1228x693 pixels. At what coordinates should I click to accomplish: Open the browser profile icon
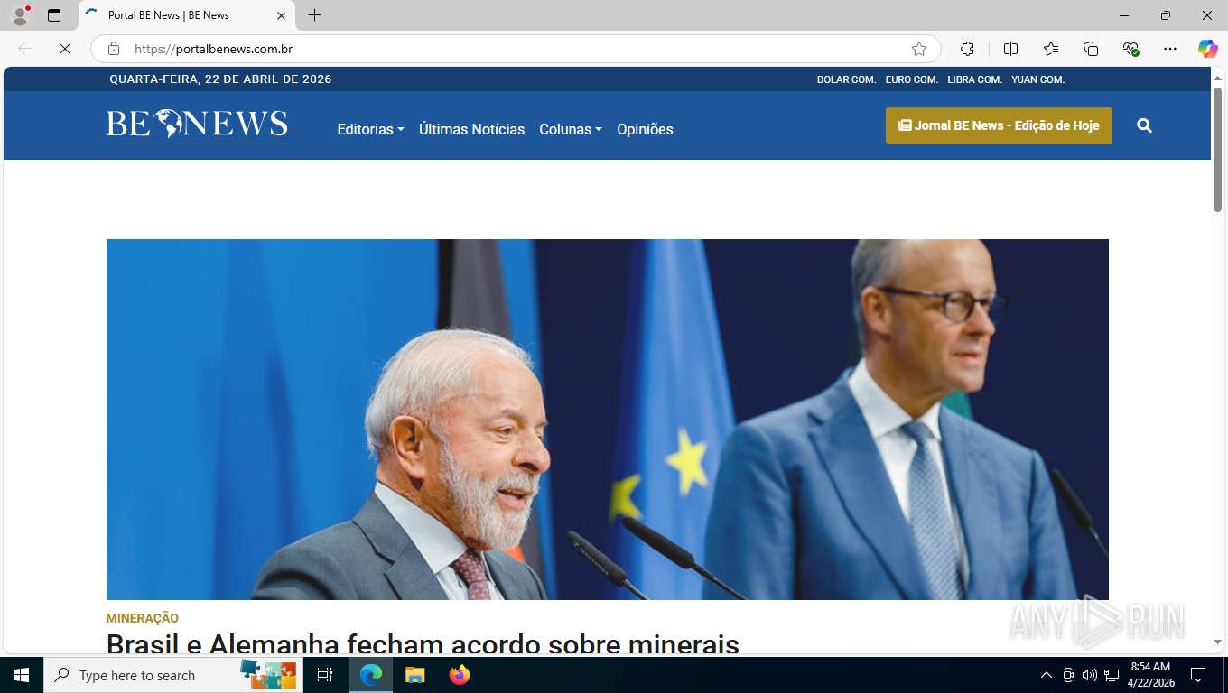point(20,15)
